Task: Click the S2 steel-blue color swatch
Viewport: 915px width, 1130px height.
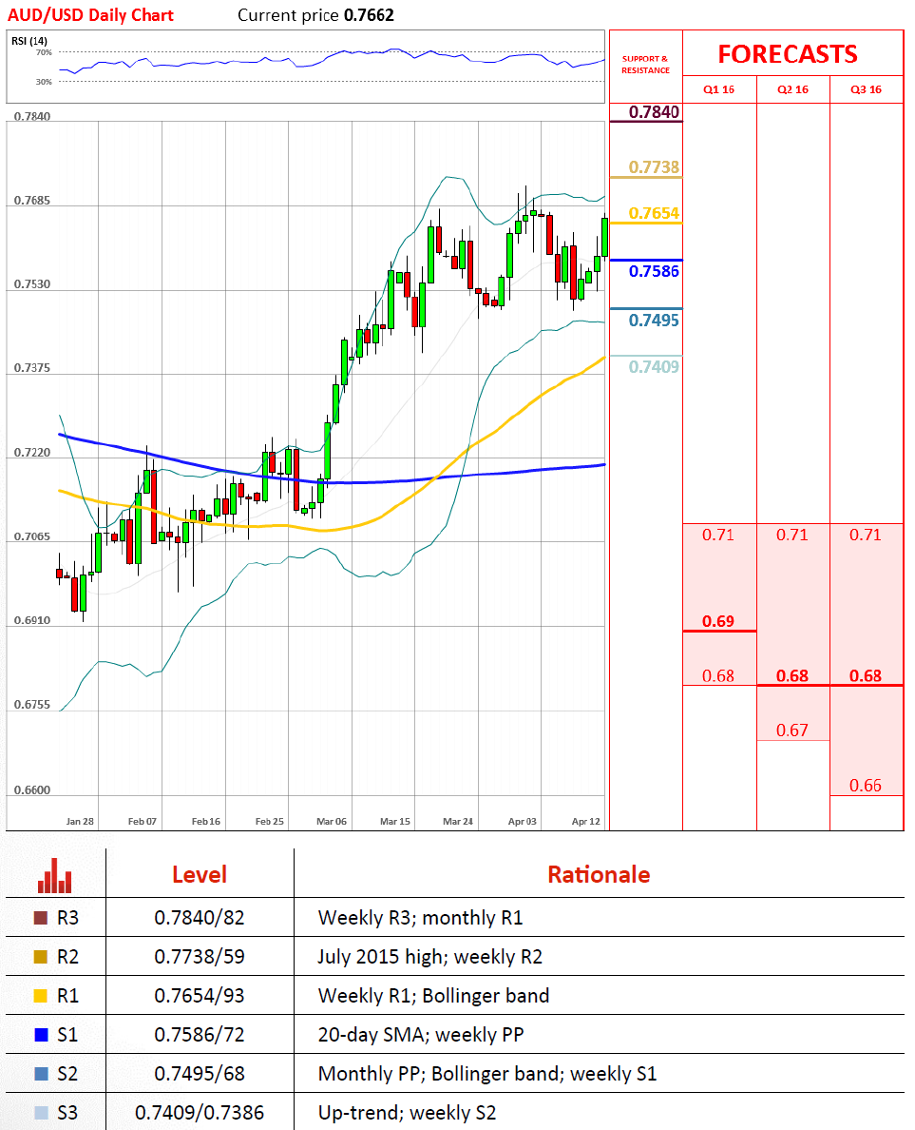Action: [x=41, y=1073]
